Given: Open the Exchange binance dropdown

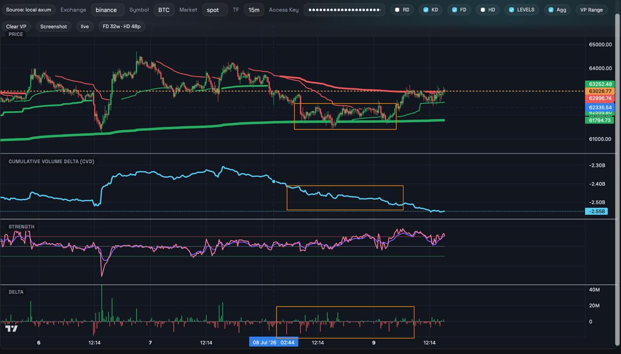Looking at the screenshot, I should 108,10.
